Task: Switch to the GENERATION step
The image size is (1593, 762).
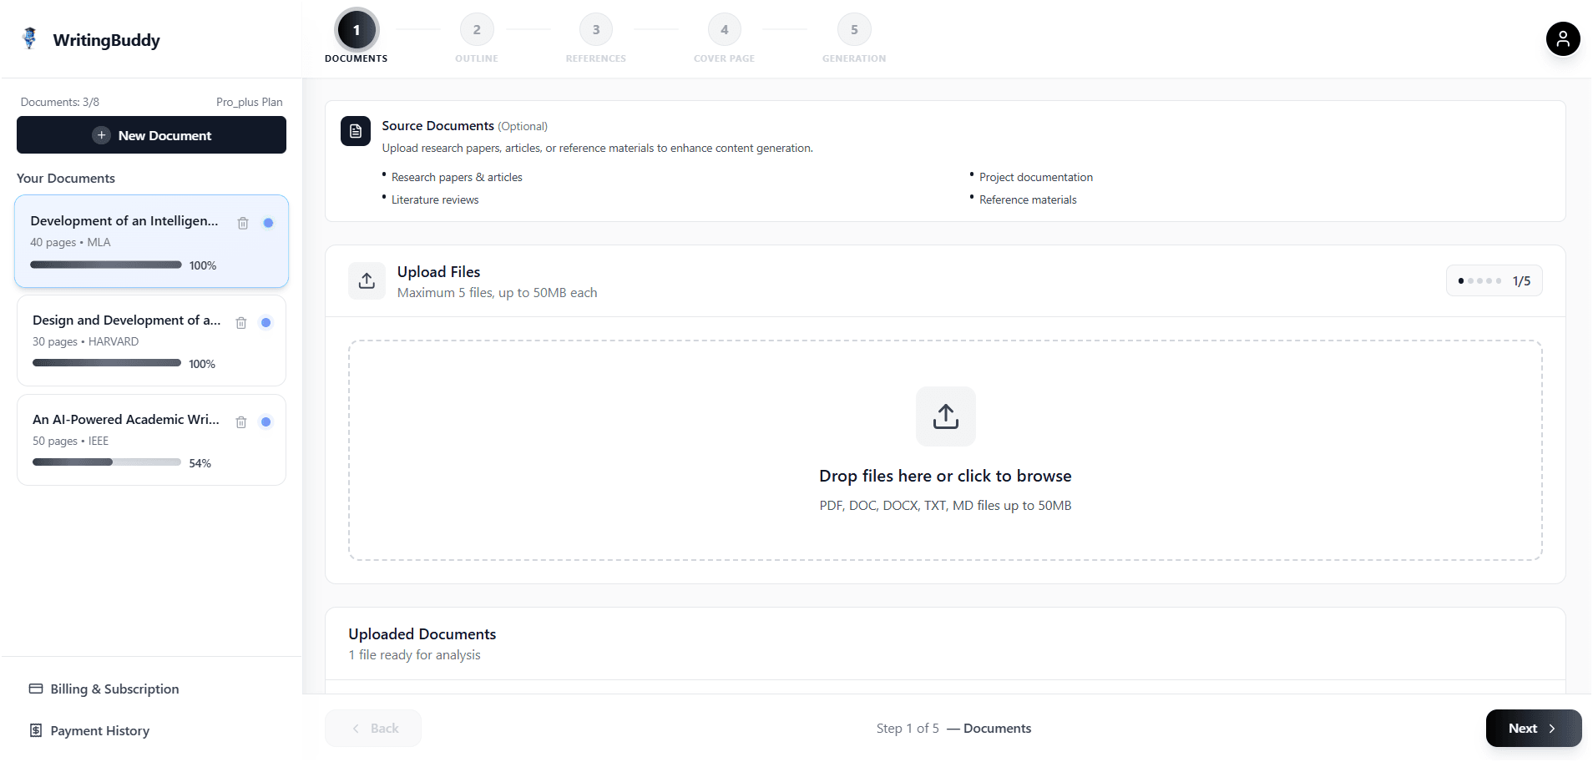Action: click(x=853, y=29)
